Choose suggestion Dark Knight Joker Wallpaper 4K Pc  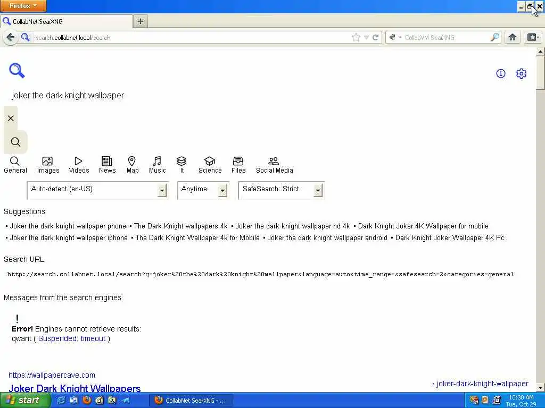pos(450,238)
